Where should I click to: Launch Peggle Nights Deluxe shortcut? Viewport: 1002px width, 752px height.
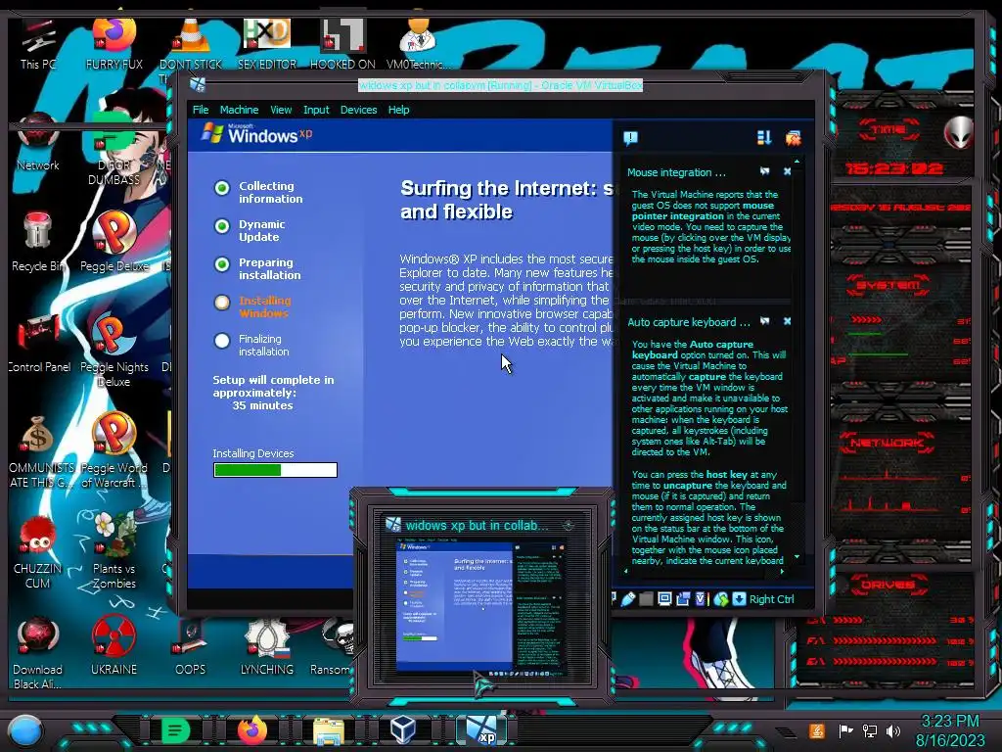point(114,351)
